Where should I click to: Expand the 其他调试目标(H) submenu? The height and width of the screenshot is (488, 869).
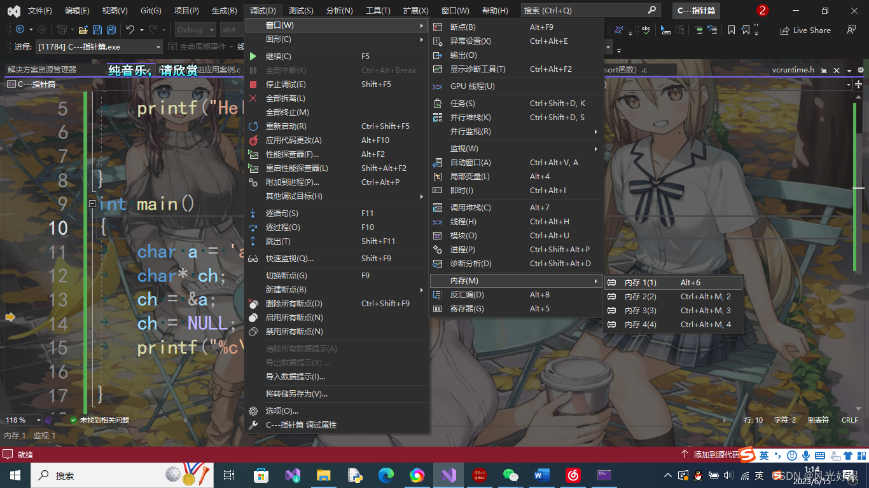coord(336,196)
